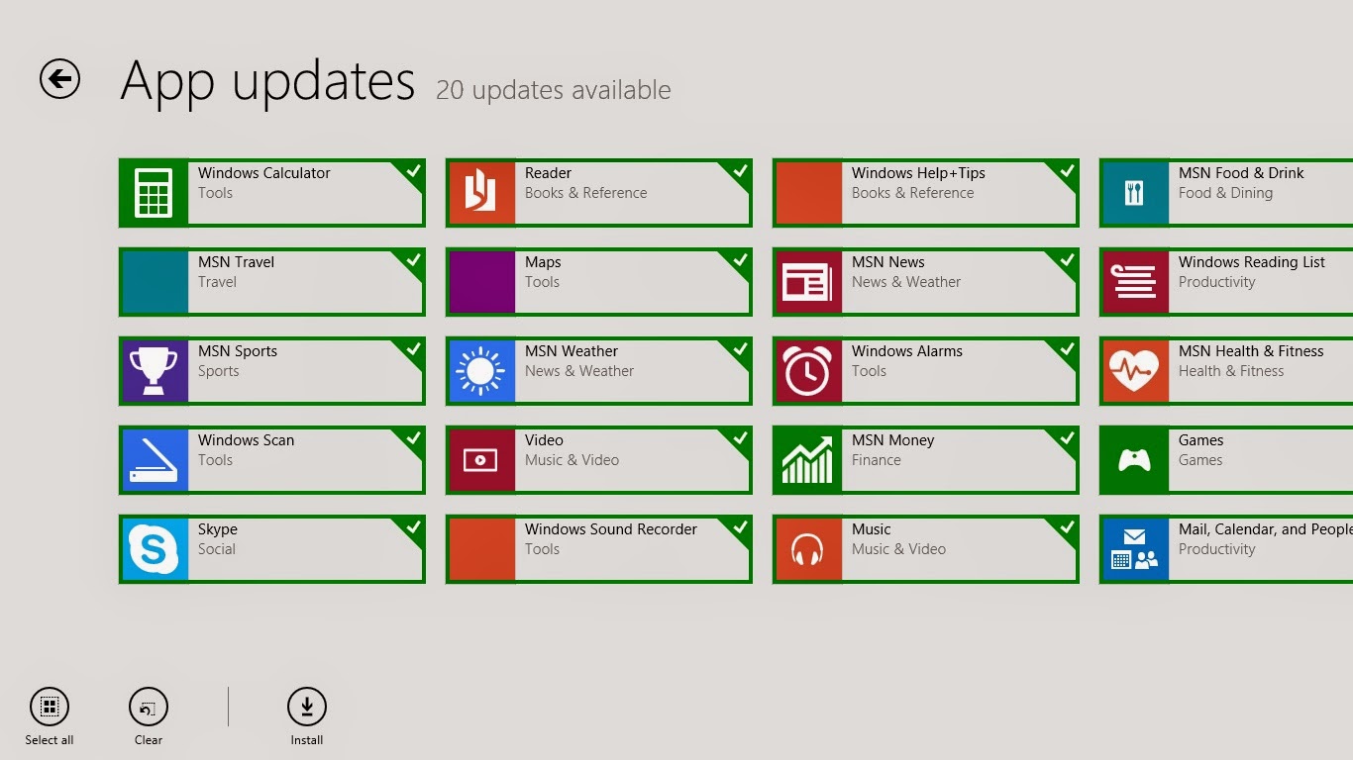Click the Video app icon
Viewport: 1353px width, 760px height.
pos(481,460)
